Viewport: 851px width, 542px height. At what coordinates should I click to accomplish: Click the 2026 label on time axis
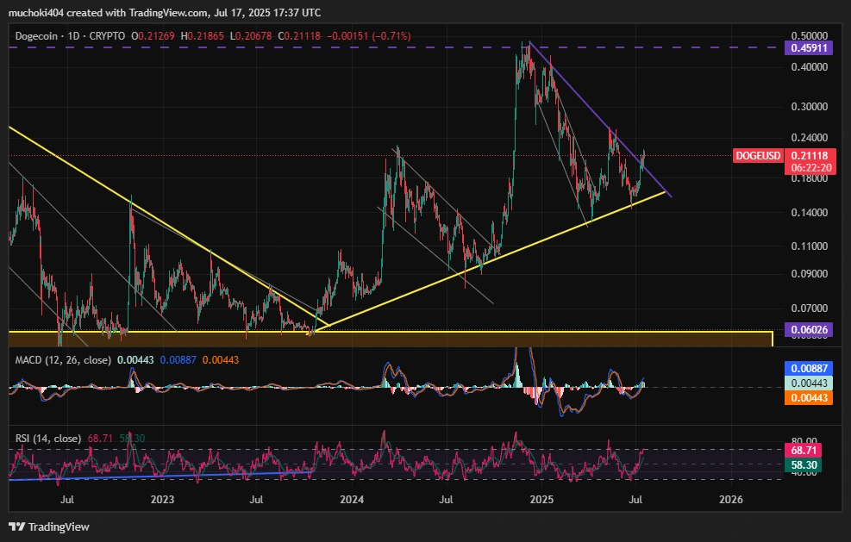[730, 500]
